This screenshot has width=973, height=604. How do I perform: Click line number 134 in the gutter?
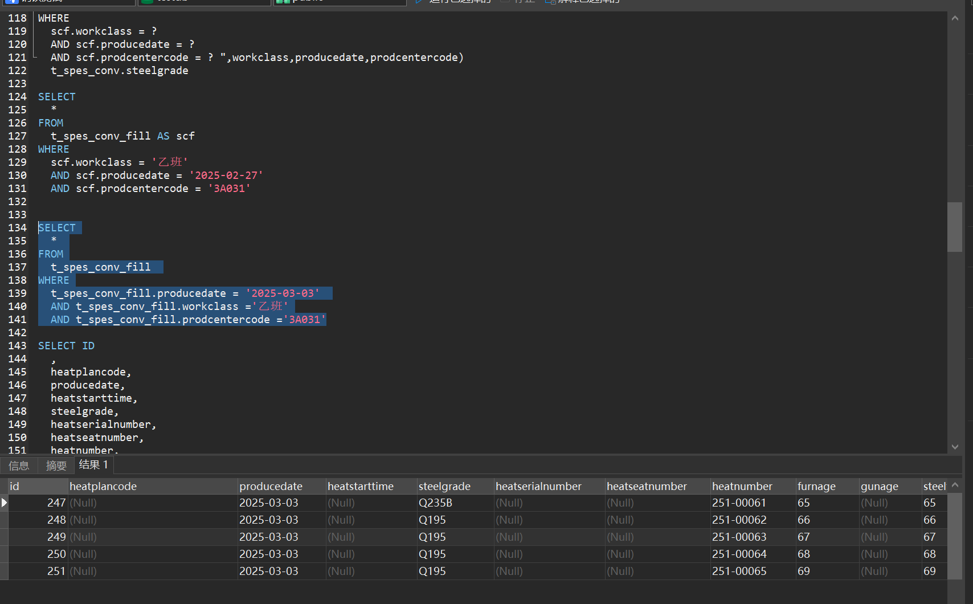(17, 228)
